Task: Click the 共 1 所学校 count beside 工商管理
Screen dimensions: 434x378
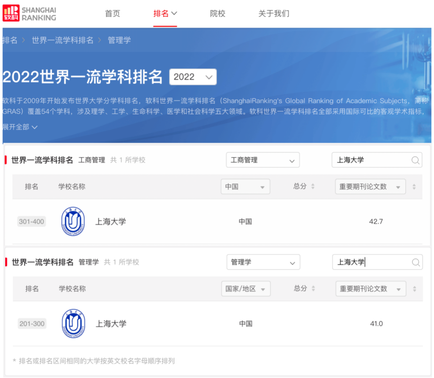Action: coord(128,160)
